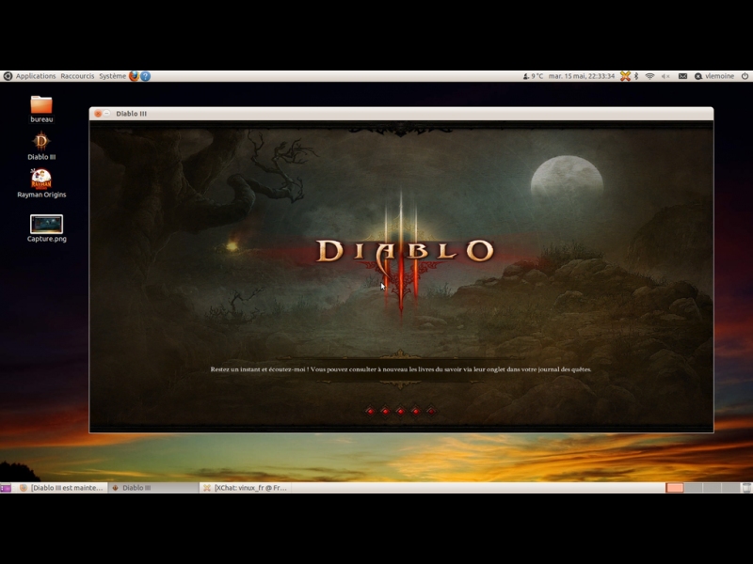Click the XChat tray icon

(x=625, y=76)
